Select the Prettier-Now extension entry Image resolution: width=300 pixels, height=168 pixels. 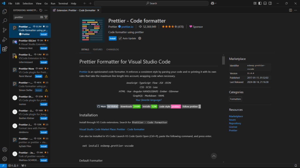pos(30,72)
